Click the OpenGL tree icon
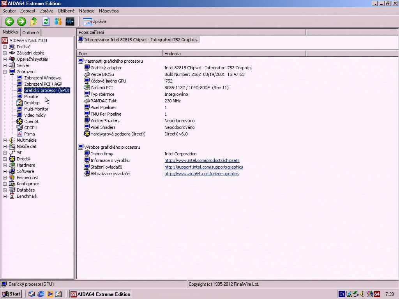399x299 pixels. [x=19, y=121]
